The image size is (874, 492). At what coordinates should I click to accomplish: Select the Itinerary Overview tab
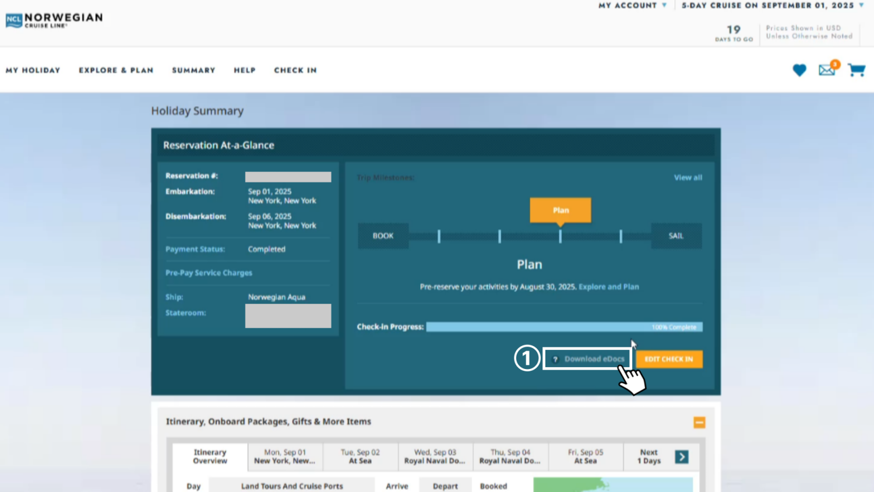(210, 456)
